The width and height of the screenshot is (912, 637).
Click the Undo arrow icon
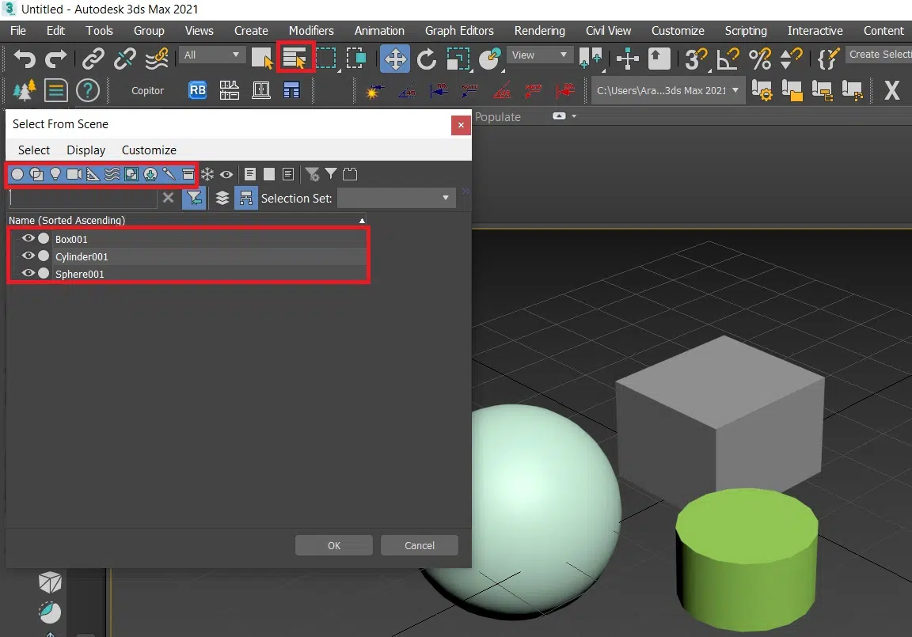(x=25, y=59)
